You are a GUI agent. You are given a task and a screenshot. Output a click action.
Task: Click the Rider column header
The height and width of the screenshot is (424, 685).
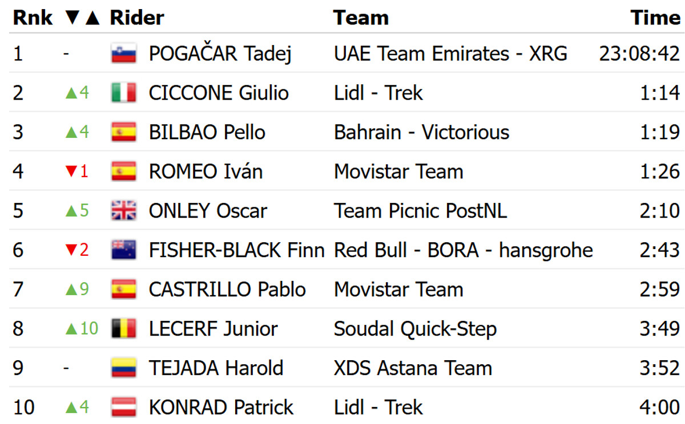[x=137, y=18]
